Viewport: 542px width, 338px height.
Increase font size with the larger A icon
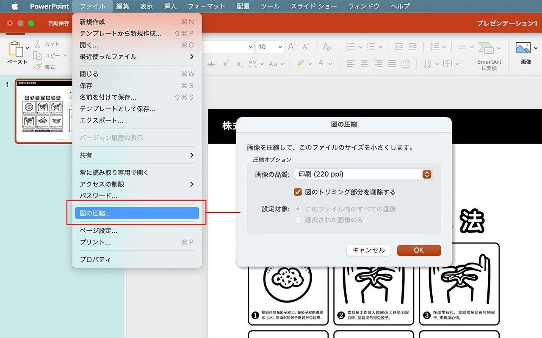[x=292, y=46]
